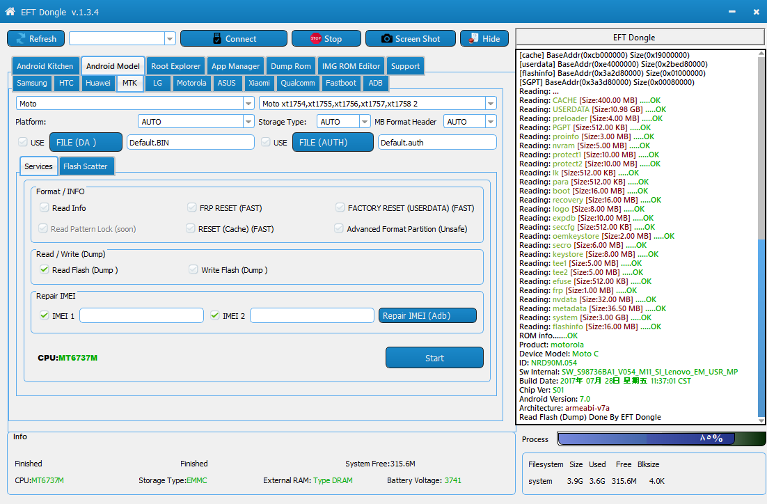767x504 pixels.
Task: Click the FILE (AUTH) button
Action: click(x=333, y=142)
